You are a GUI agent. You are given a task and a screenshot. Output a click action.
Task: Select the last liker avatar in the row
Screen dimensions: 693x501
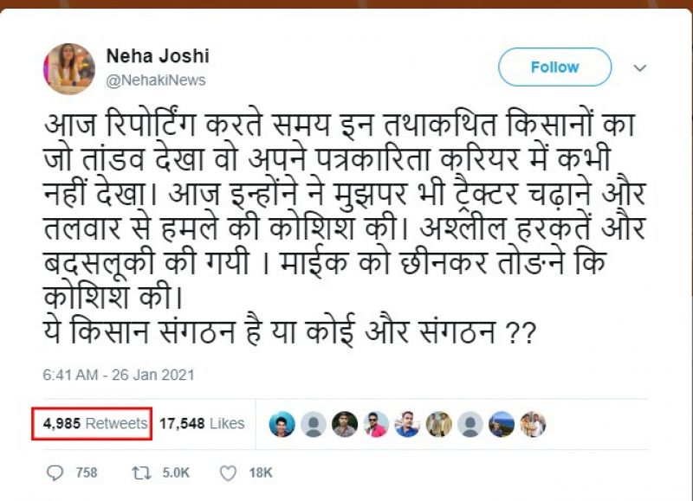(532, 424)
